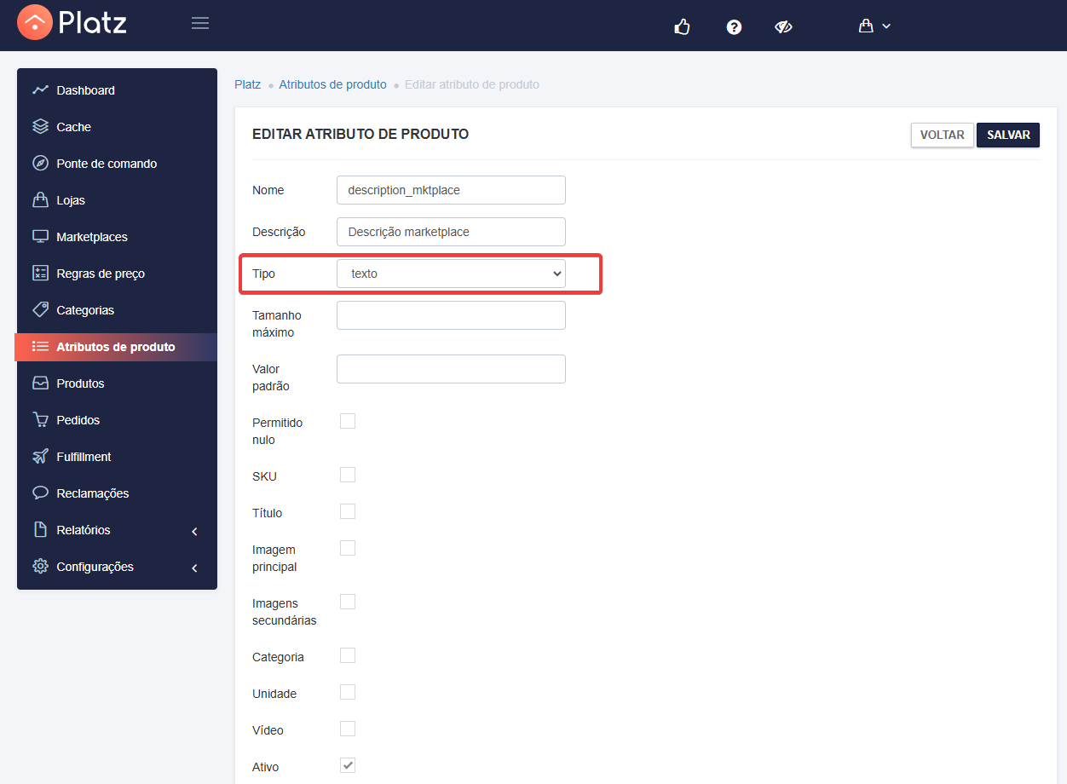1067x784 pixels.
Task: Check the SKU checkbox
Action: click(348, 475)
